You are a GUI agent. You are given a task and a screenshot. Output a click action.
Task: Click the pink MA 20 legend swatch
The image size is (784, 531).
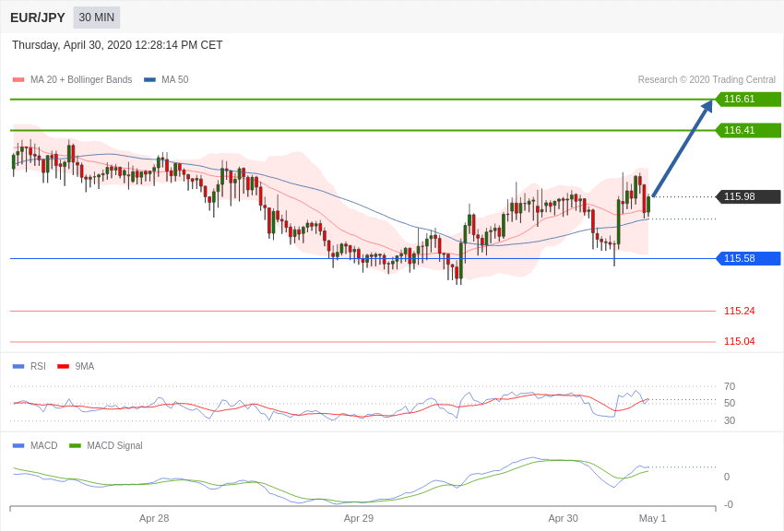[18, 79]
